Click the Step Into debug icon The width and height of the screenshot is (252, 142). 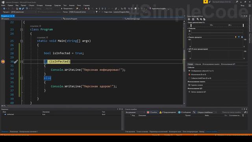click(x=100, y=9)
